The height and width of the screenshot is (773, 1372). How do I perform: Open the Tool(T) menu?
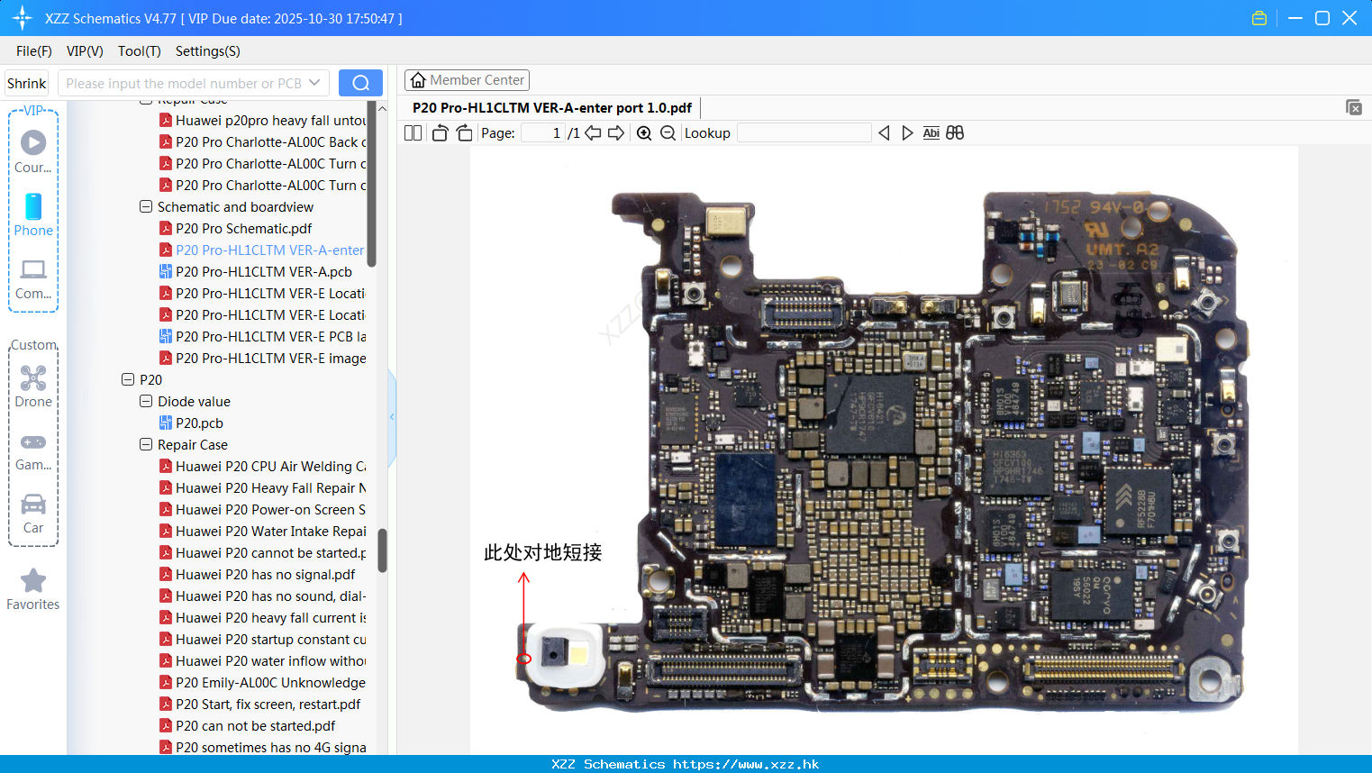(x=140, y=51)
